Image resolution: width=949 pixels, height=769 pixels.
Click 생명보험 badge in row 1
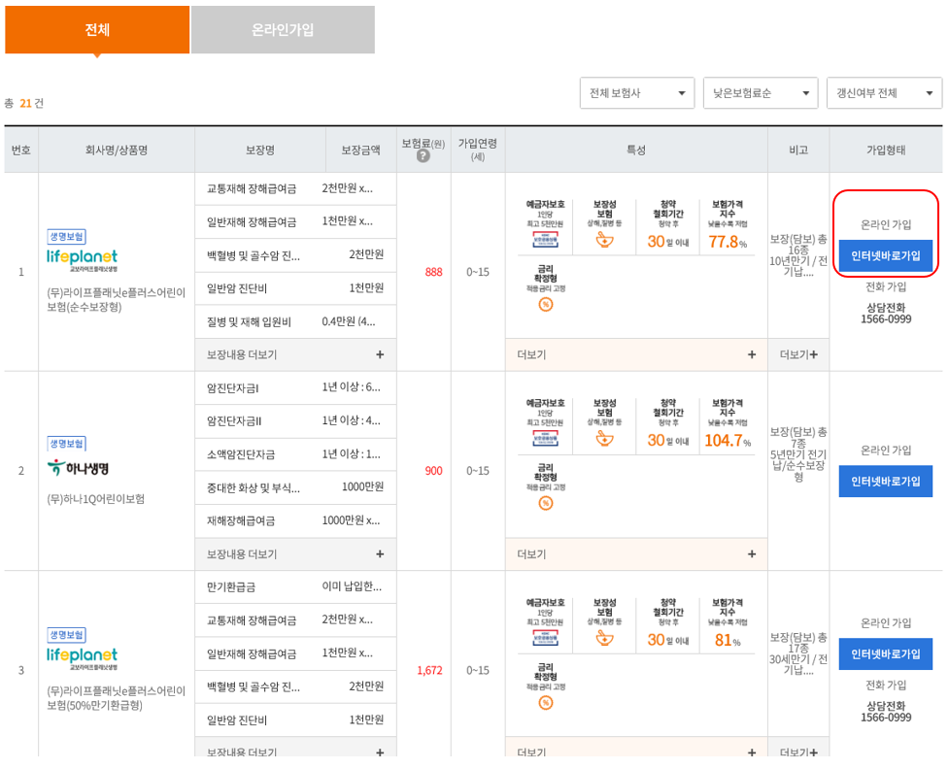click(x=67, y=237)
